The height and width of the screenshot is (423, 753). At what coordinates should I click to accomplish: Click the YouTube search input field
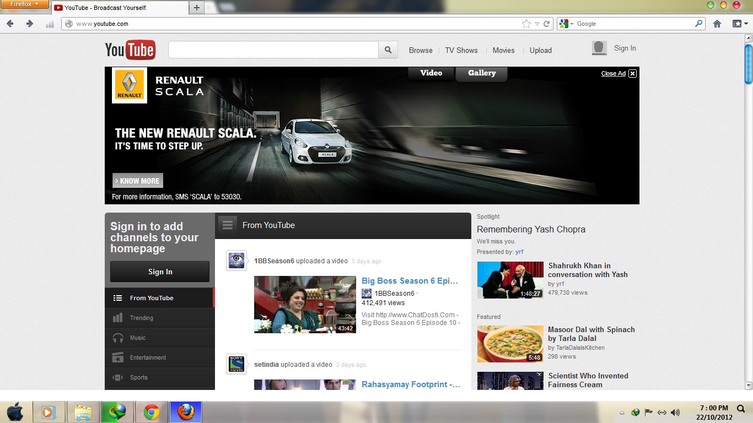pos(273,50)
